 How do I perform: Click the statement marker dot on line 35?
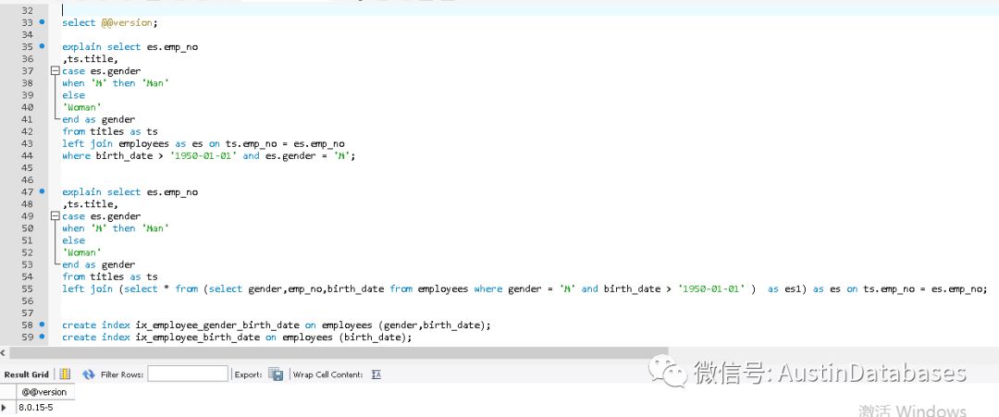[x=42, y=46]
